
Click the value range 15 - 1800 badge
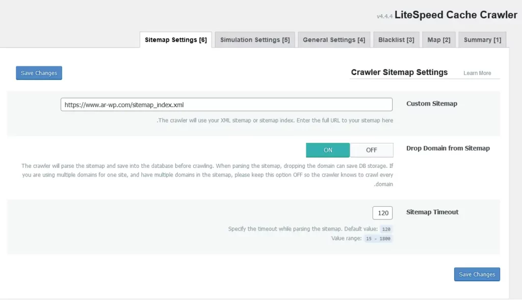point(378,239)
